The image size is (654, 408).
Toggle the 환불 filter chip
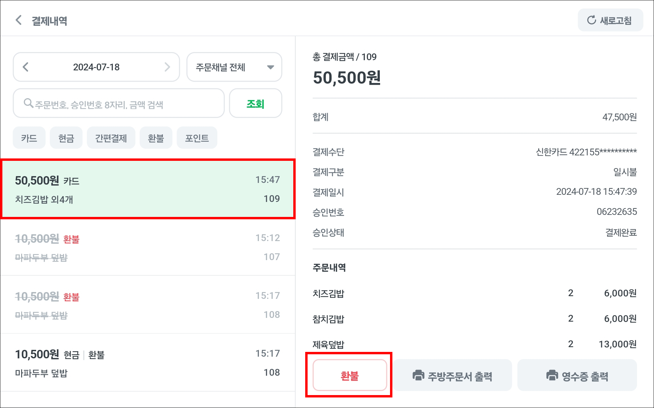pyautogui.click(x=156, y=138)
